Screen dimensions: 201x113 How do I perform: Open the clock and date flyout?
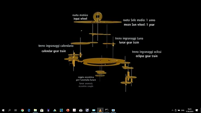click(189, 110)
